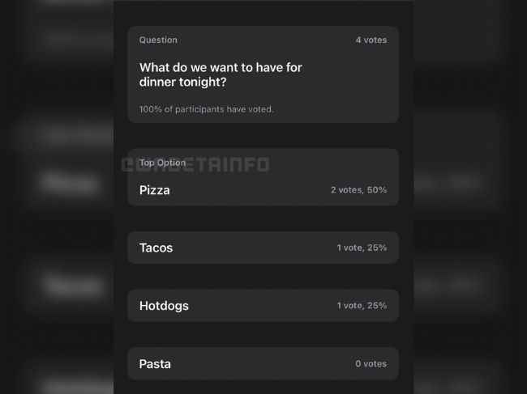The width and height of the screenshot is (527, 394).
Task: Click empty space in the Pasta row
Action: pos(263,364)
